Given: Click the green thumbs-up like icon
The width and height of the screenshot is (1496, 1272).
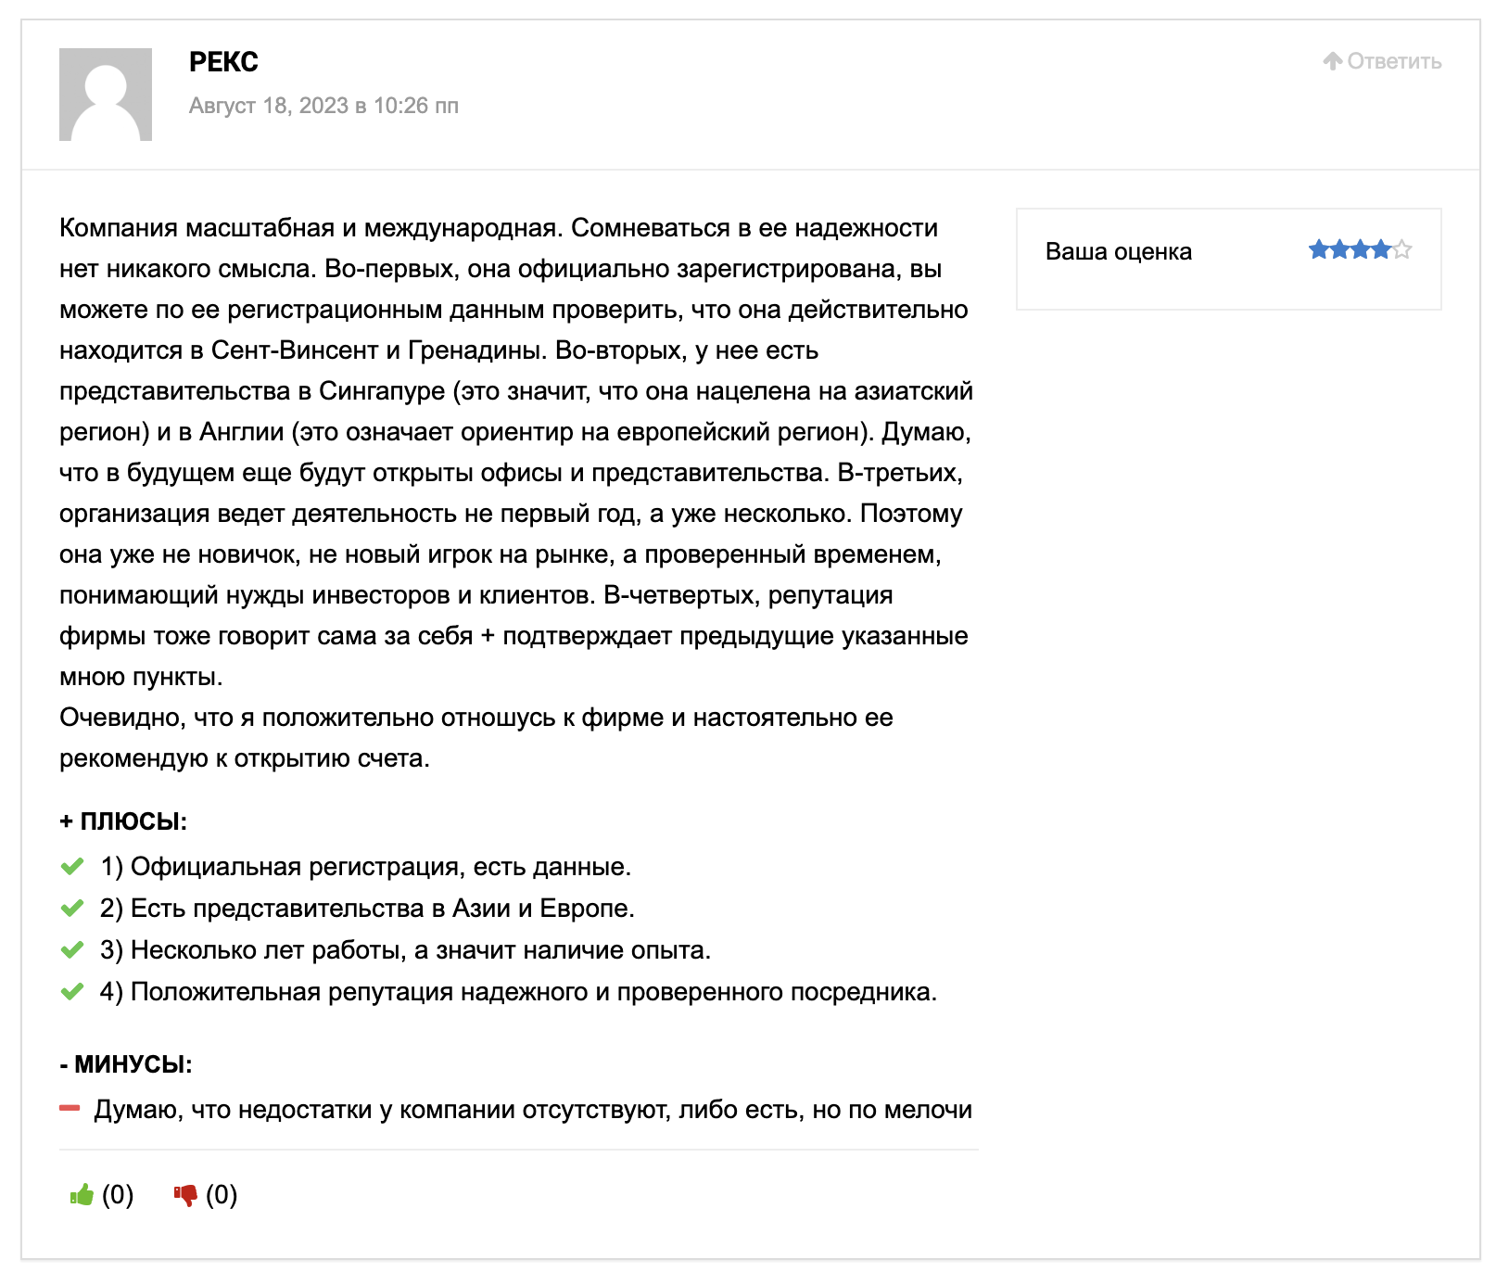Looking at the screenshot, I should pos(82,1194).
